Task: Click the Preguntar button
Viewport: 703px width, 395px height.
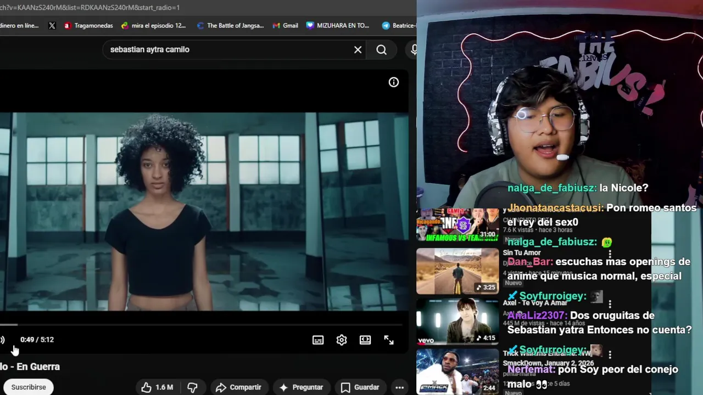Action: (301, 387)
